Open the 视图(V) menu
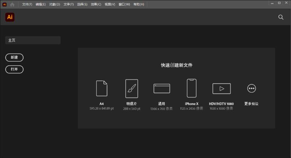 110,4
